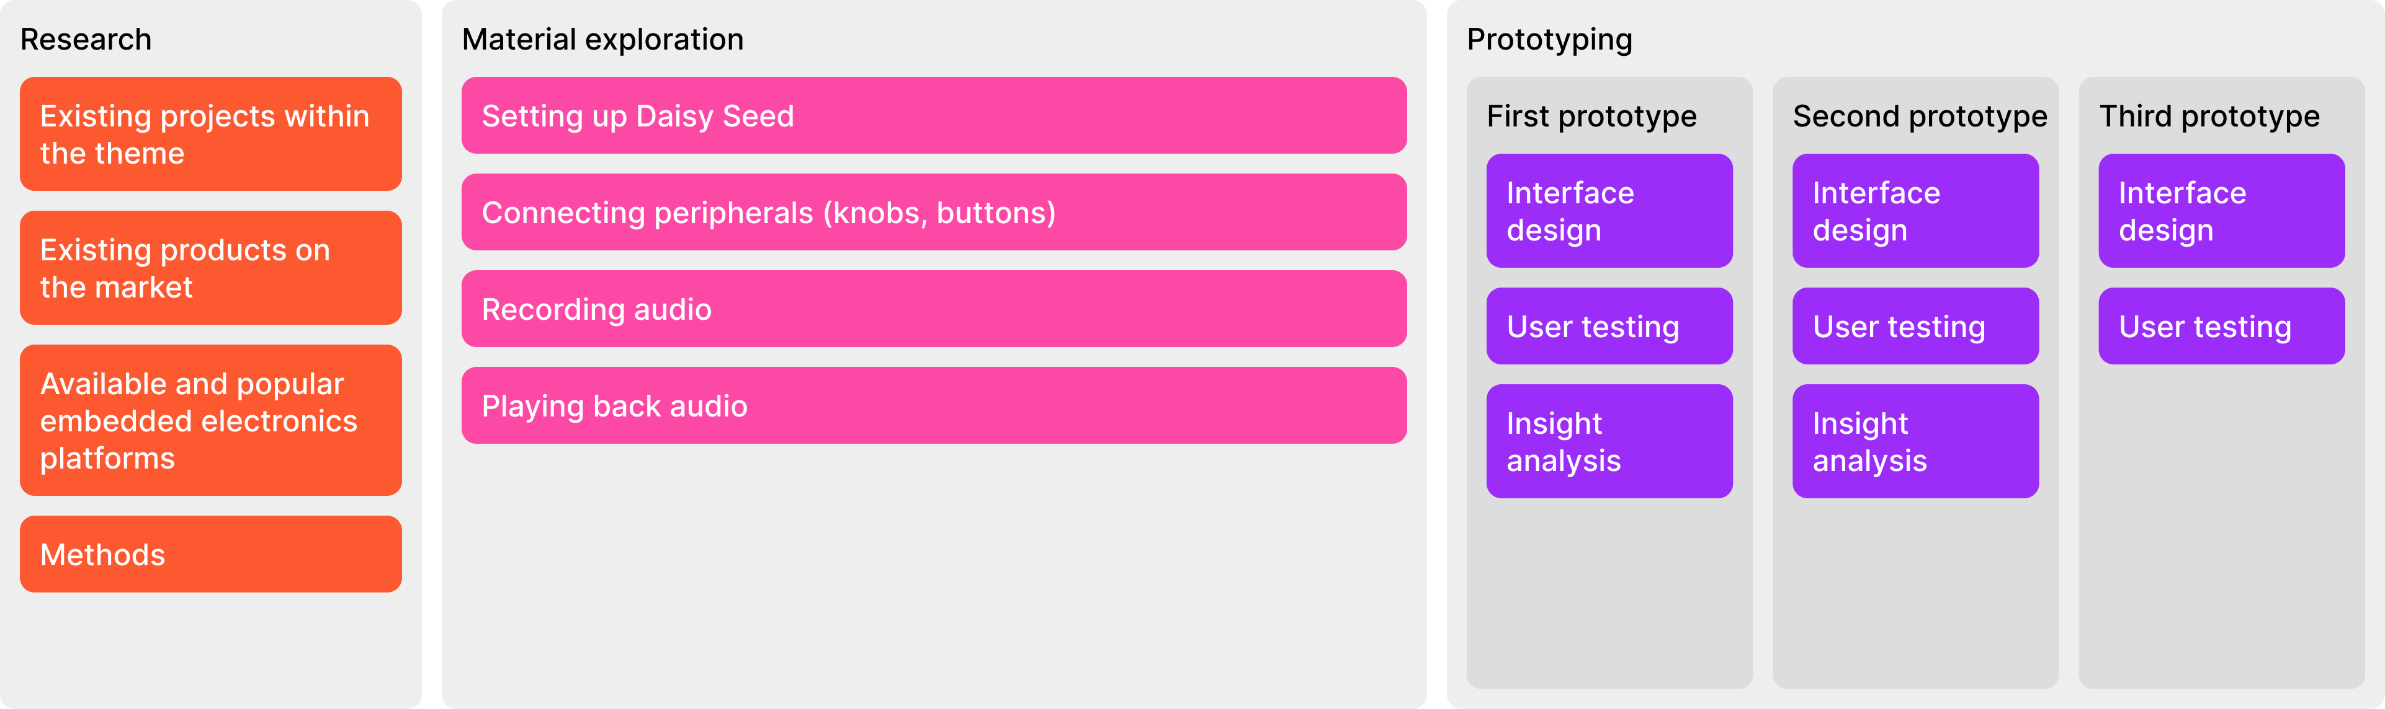Open Available and popular embedded electronics platforms card

pyautogui.click(x=210, y=421)
